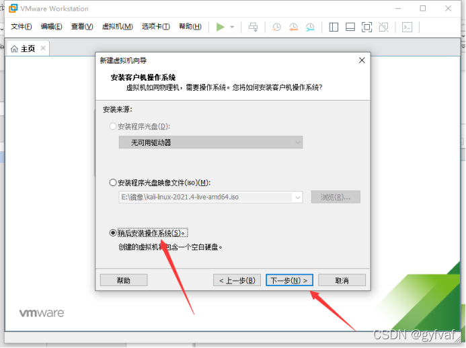Open the console view icon

tap(407, 27)
